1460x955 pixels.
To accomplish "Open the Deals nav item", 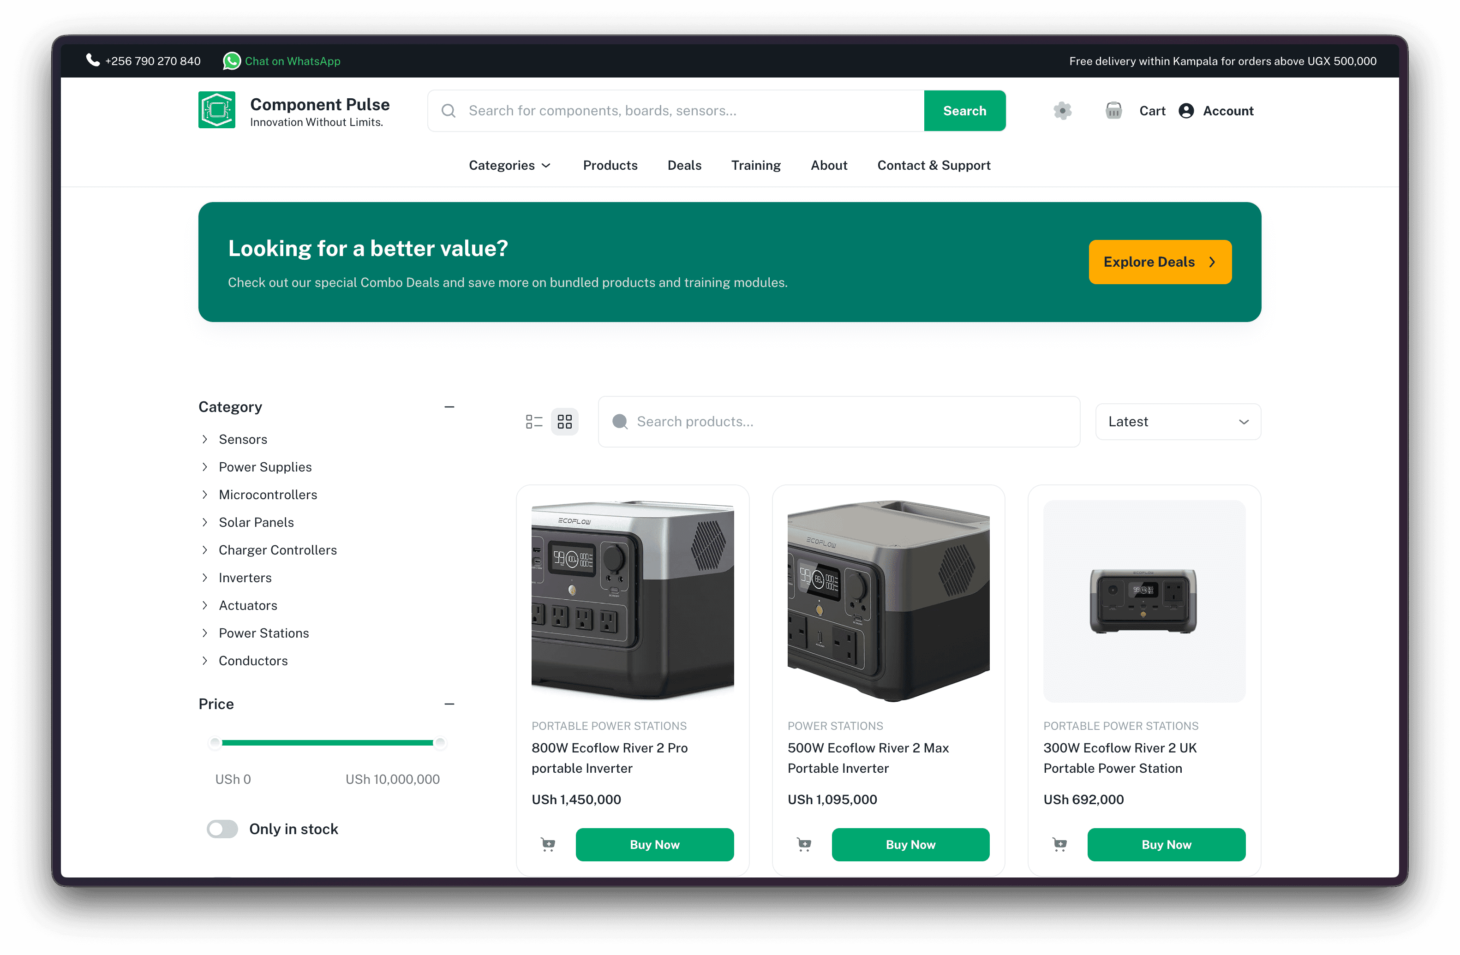I will [684, 165].
